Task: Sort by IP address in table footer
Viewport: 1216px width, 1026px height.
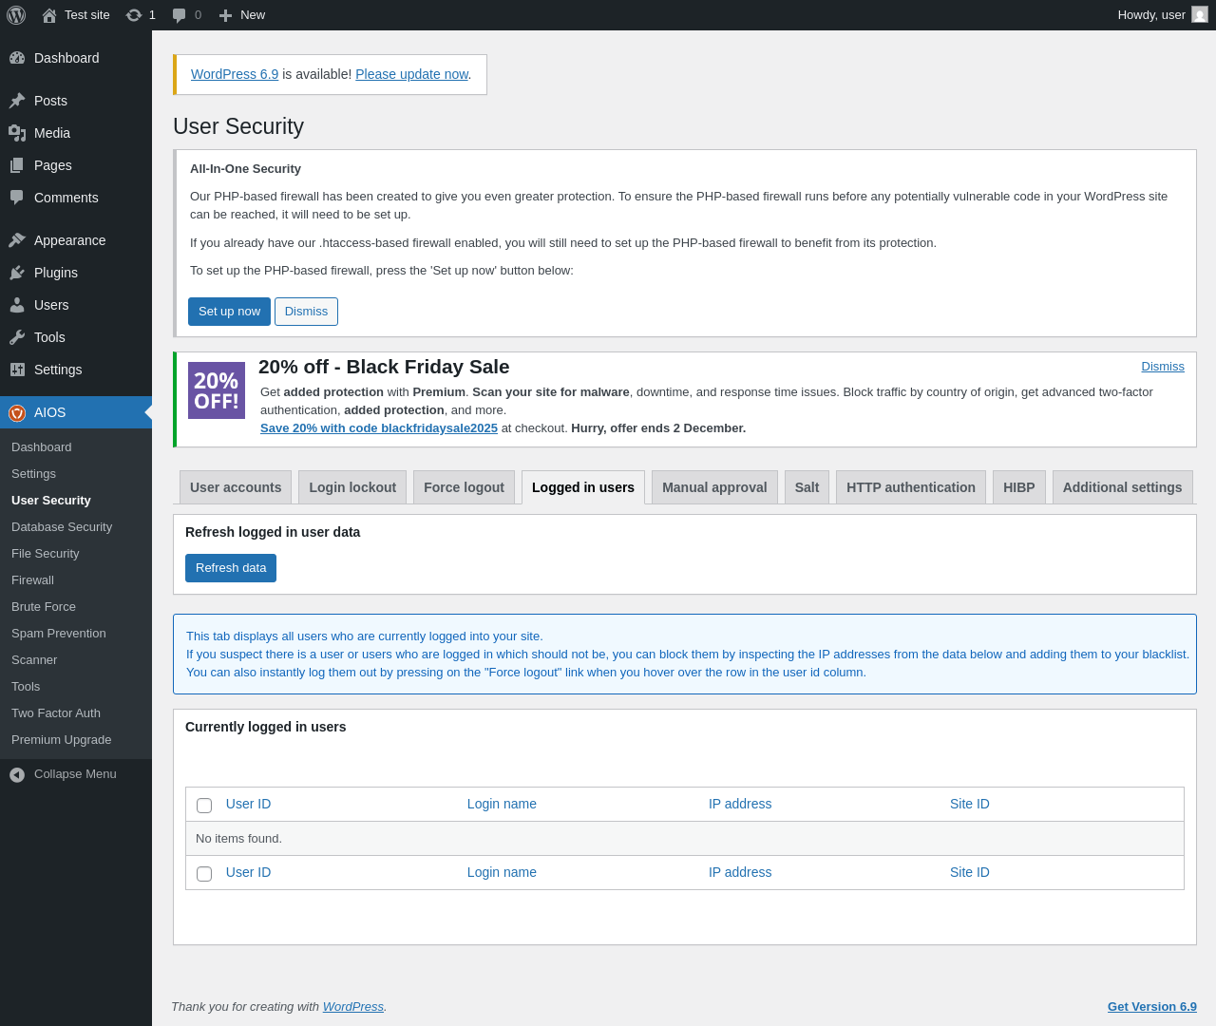Action: pos(740,872)
